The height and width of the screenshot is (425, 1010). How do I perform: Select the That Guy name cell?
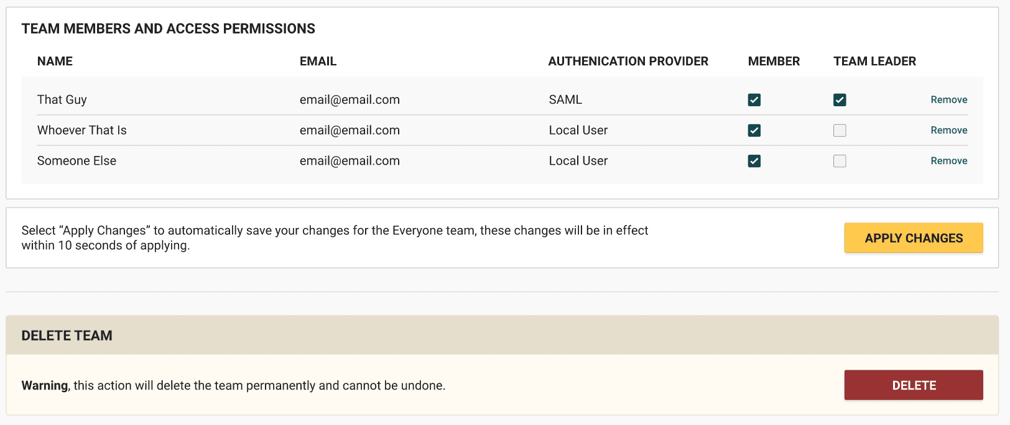point(62,99)
